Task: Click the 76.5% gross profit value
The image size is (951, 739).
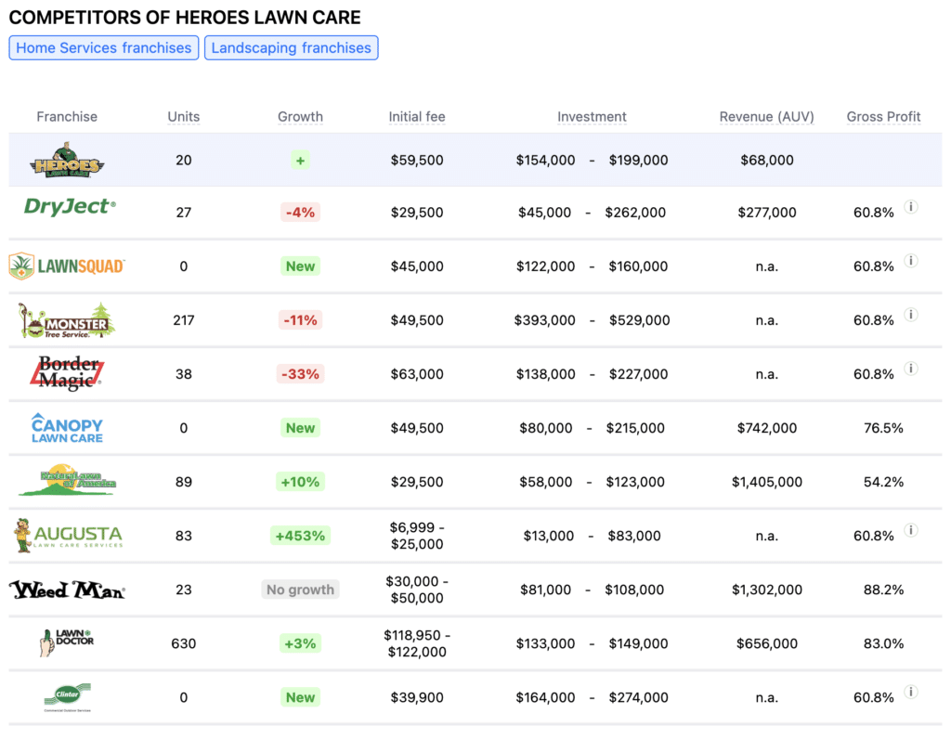Action: tap(884, 428)
